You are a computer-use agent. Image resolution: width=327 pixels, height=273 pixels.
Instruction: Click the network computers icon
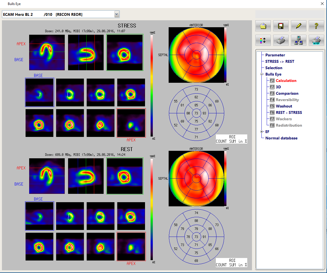pos(298,40)
